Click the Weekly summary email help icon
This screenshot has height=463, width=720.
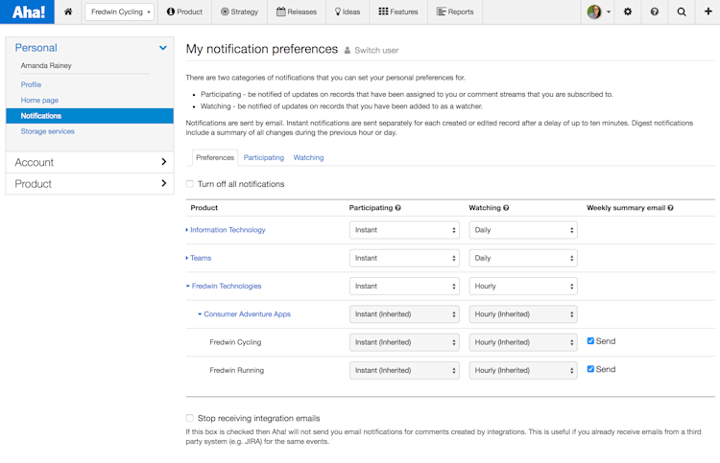[670, 208]
